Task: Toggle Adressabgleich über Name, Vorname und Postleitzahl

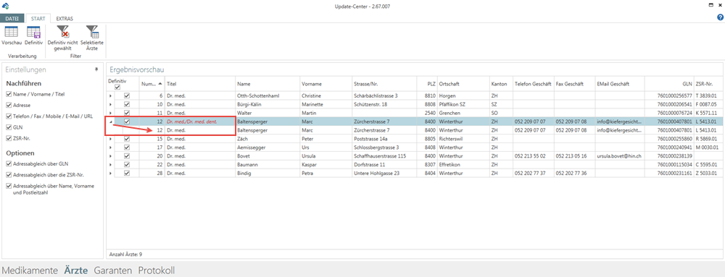Action: click(9, 186)
